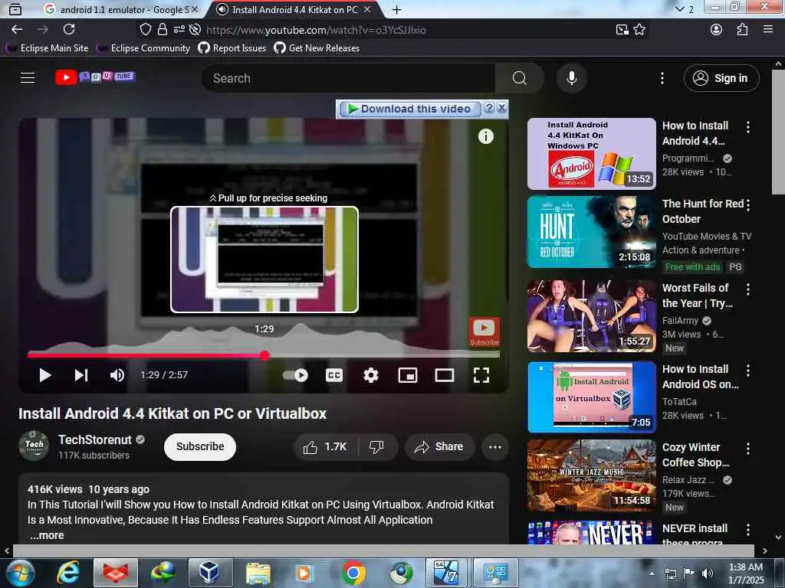Open TechStorenut channel name link
785x588 pixels.
tap(95, 439)
